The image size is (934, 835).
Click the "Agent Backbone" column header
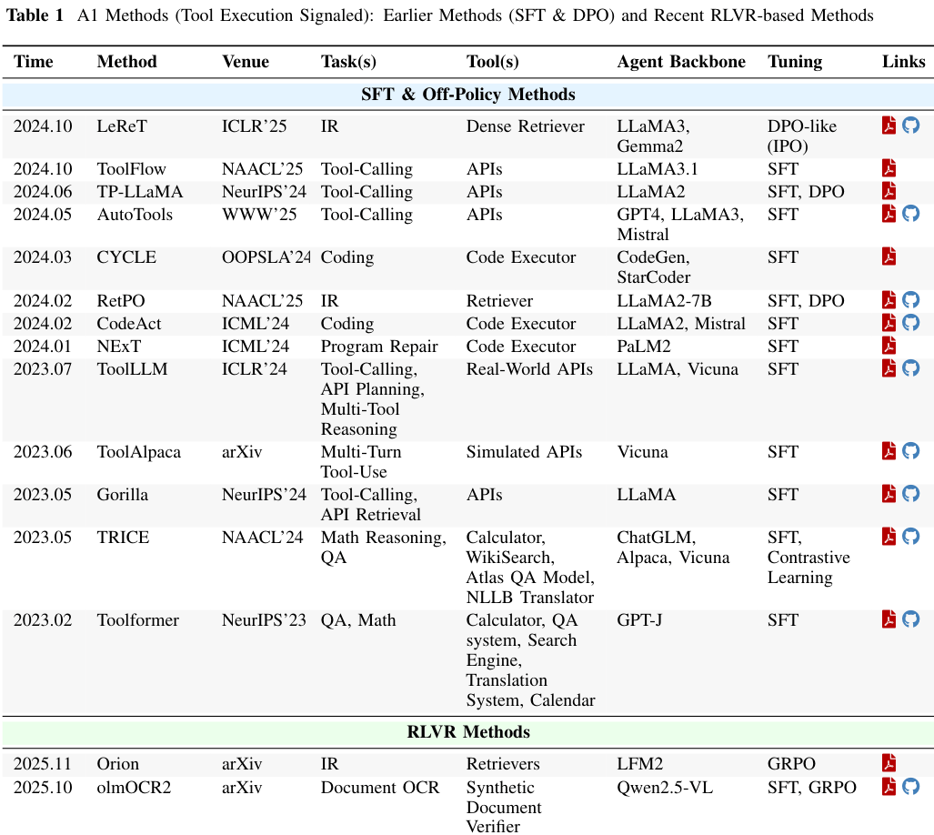tap(680, 62)
